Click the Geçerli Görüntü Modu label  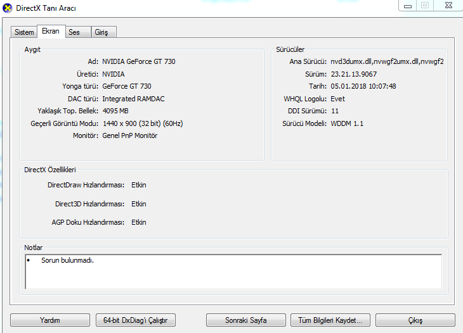pos(64,123)
